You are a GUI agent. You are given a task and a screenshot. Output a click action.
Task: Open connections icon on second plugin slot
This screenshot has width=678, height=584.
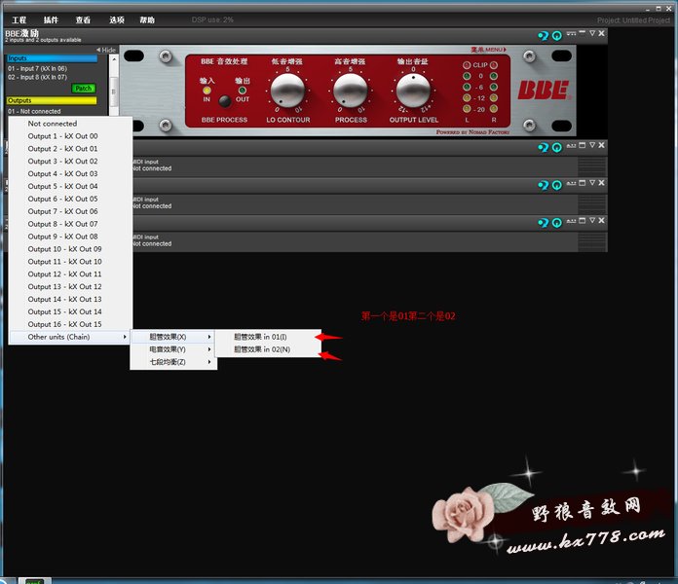(x=571, y=146)
